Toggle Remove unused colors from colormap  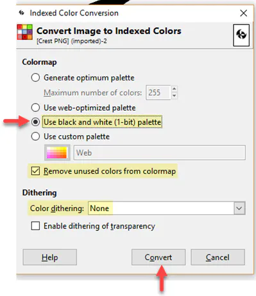tap(35, 171)
